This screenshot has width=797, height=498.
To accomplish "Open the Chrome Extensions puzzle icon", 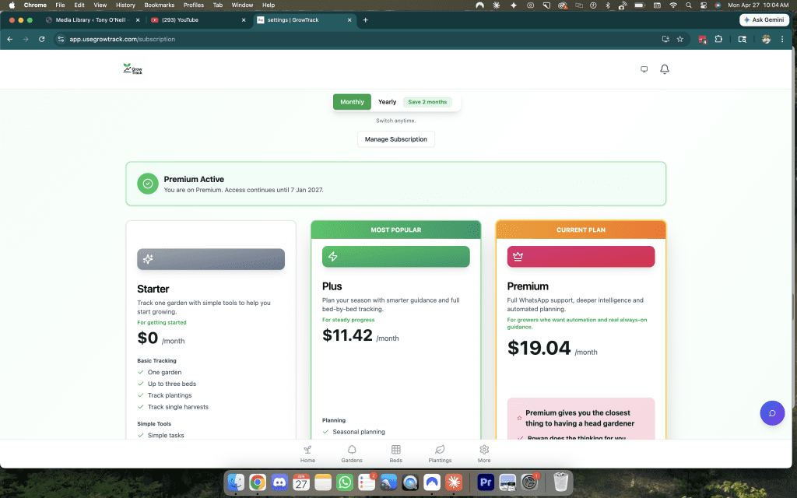I will [718, 39].
